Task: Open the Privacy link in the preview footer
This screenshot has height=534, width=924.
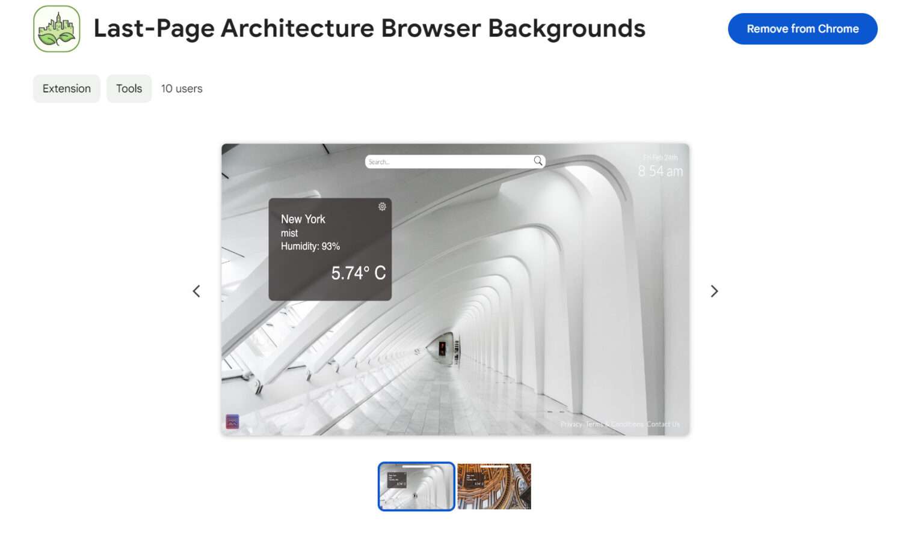Action: (570, 424)
